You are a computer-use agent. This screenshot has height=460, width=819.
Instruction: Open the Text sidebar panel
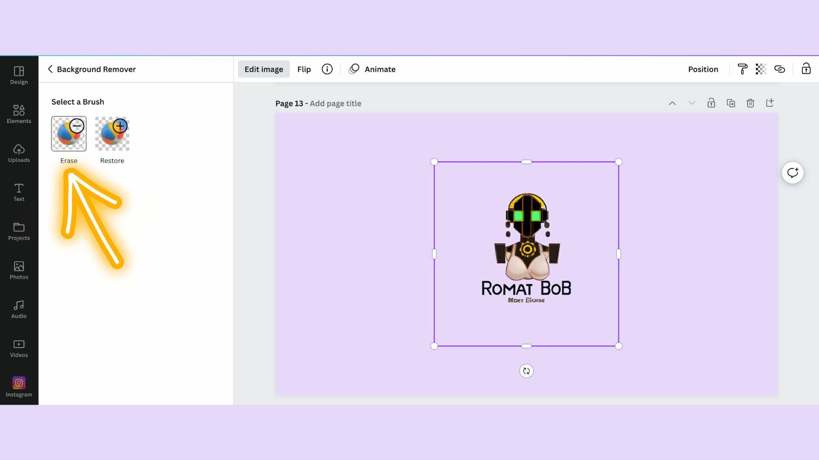pos(19,192)
